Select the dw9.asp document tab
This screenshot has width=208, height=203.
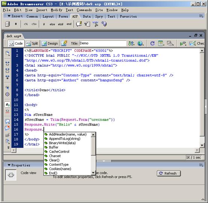click(x=14, y=36)
